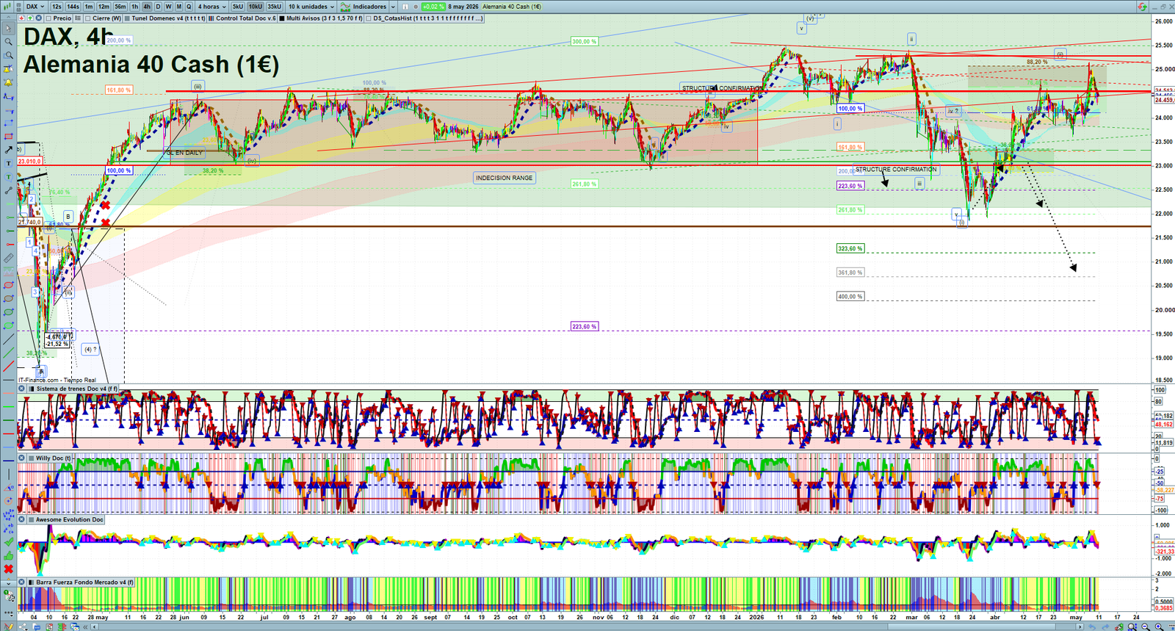Select the red ellipse drawing tool
Screen dimensions: 1175x631
pos(9,285)
